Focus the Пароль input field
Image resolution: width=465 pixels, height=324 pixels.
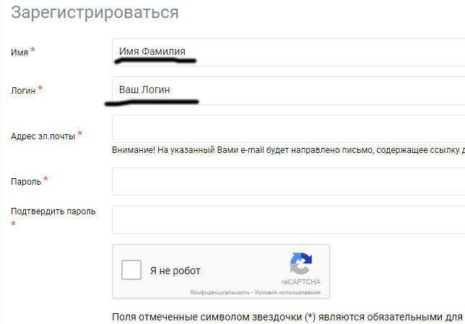click(289, 181)
